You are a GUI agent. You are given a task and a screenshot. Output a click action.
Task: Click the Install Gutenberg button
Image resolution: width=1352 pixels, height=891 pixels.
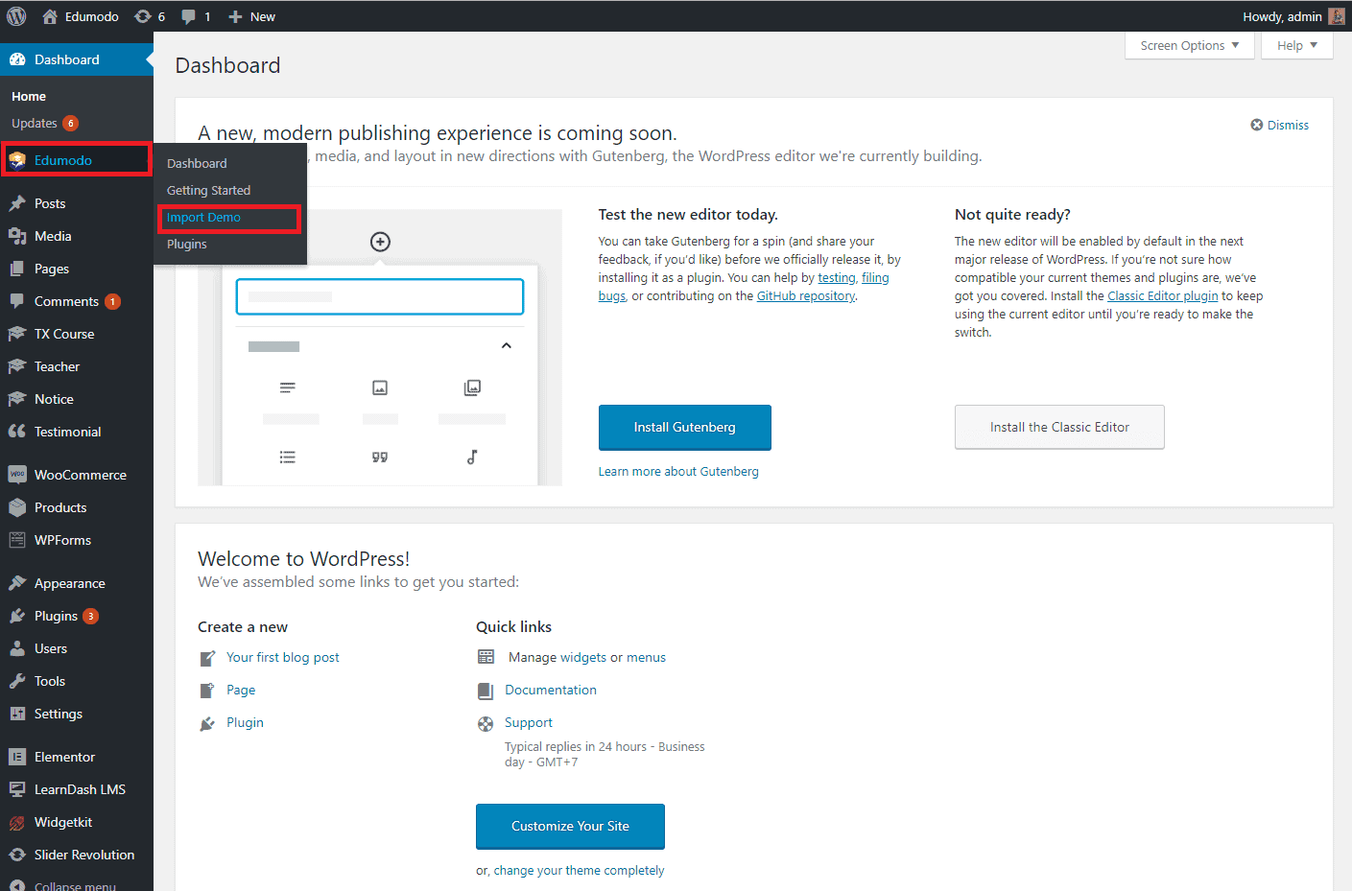coord(684,427)
